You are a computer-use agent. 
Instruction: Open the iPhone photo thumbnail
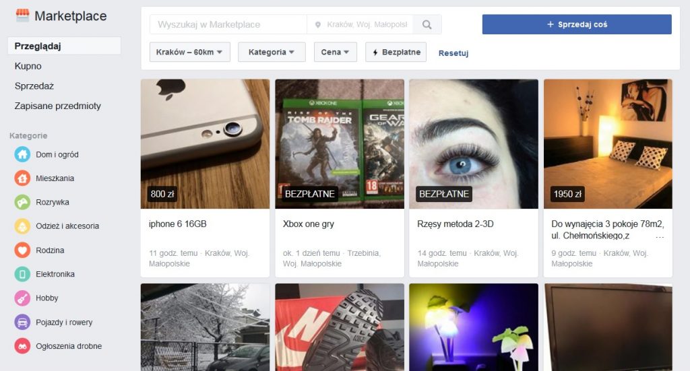pos(205,143)
